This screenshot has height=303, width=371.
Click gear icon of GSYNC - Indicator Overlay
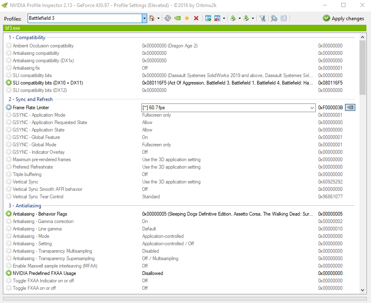coord(9,152)
